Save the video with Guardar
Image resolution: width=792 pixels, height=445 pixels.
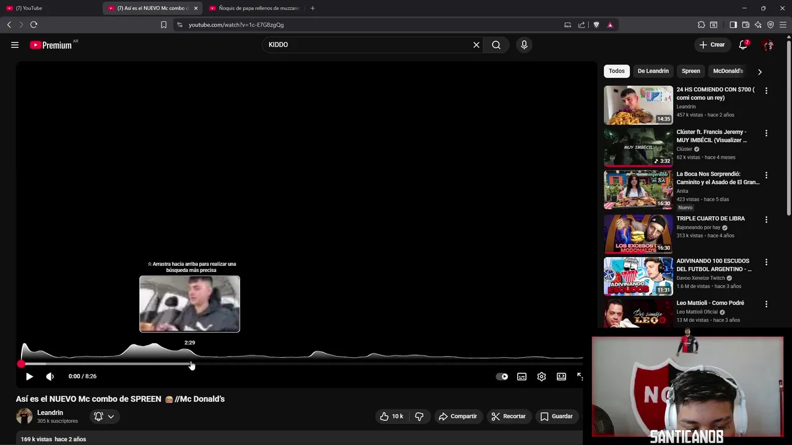coord(556,417)
